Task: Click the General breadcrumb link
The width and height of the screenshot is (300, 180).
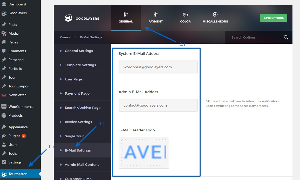Action: pos(66,37)
